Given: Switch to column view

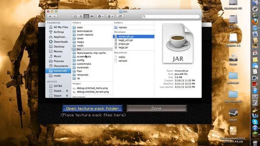Looking at the screenshot, I should [x=86, y=16].
